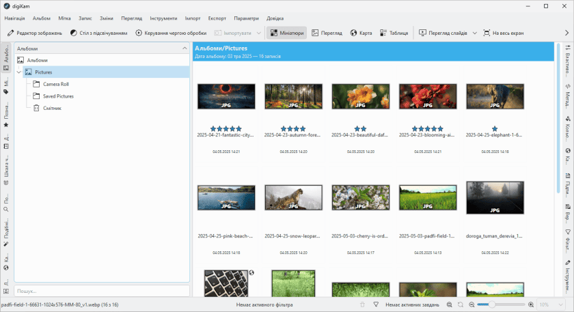Open the image editor (Редактор зображень)
This screenshot has height=312, width=574.
coord(34,33)
